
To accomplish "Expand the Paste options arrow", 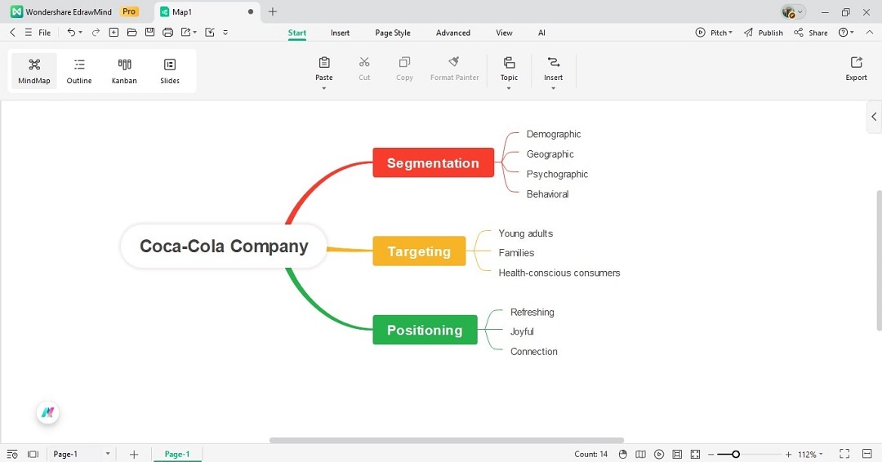I will 324,88.
